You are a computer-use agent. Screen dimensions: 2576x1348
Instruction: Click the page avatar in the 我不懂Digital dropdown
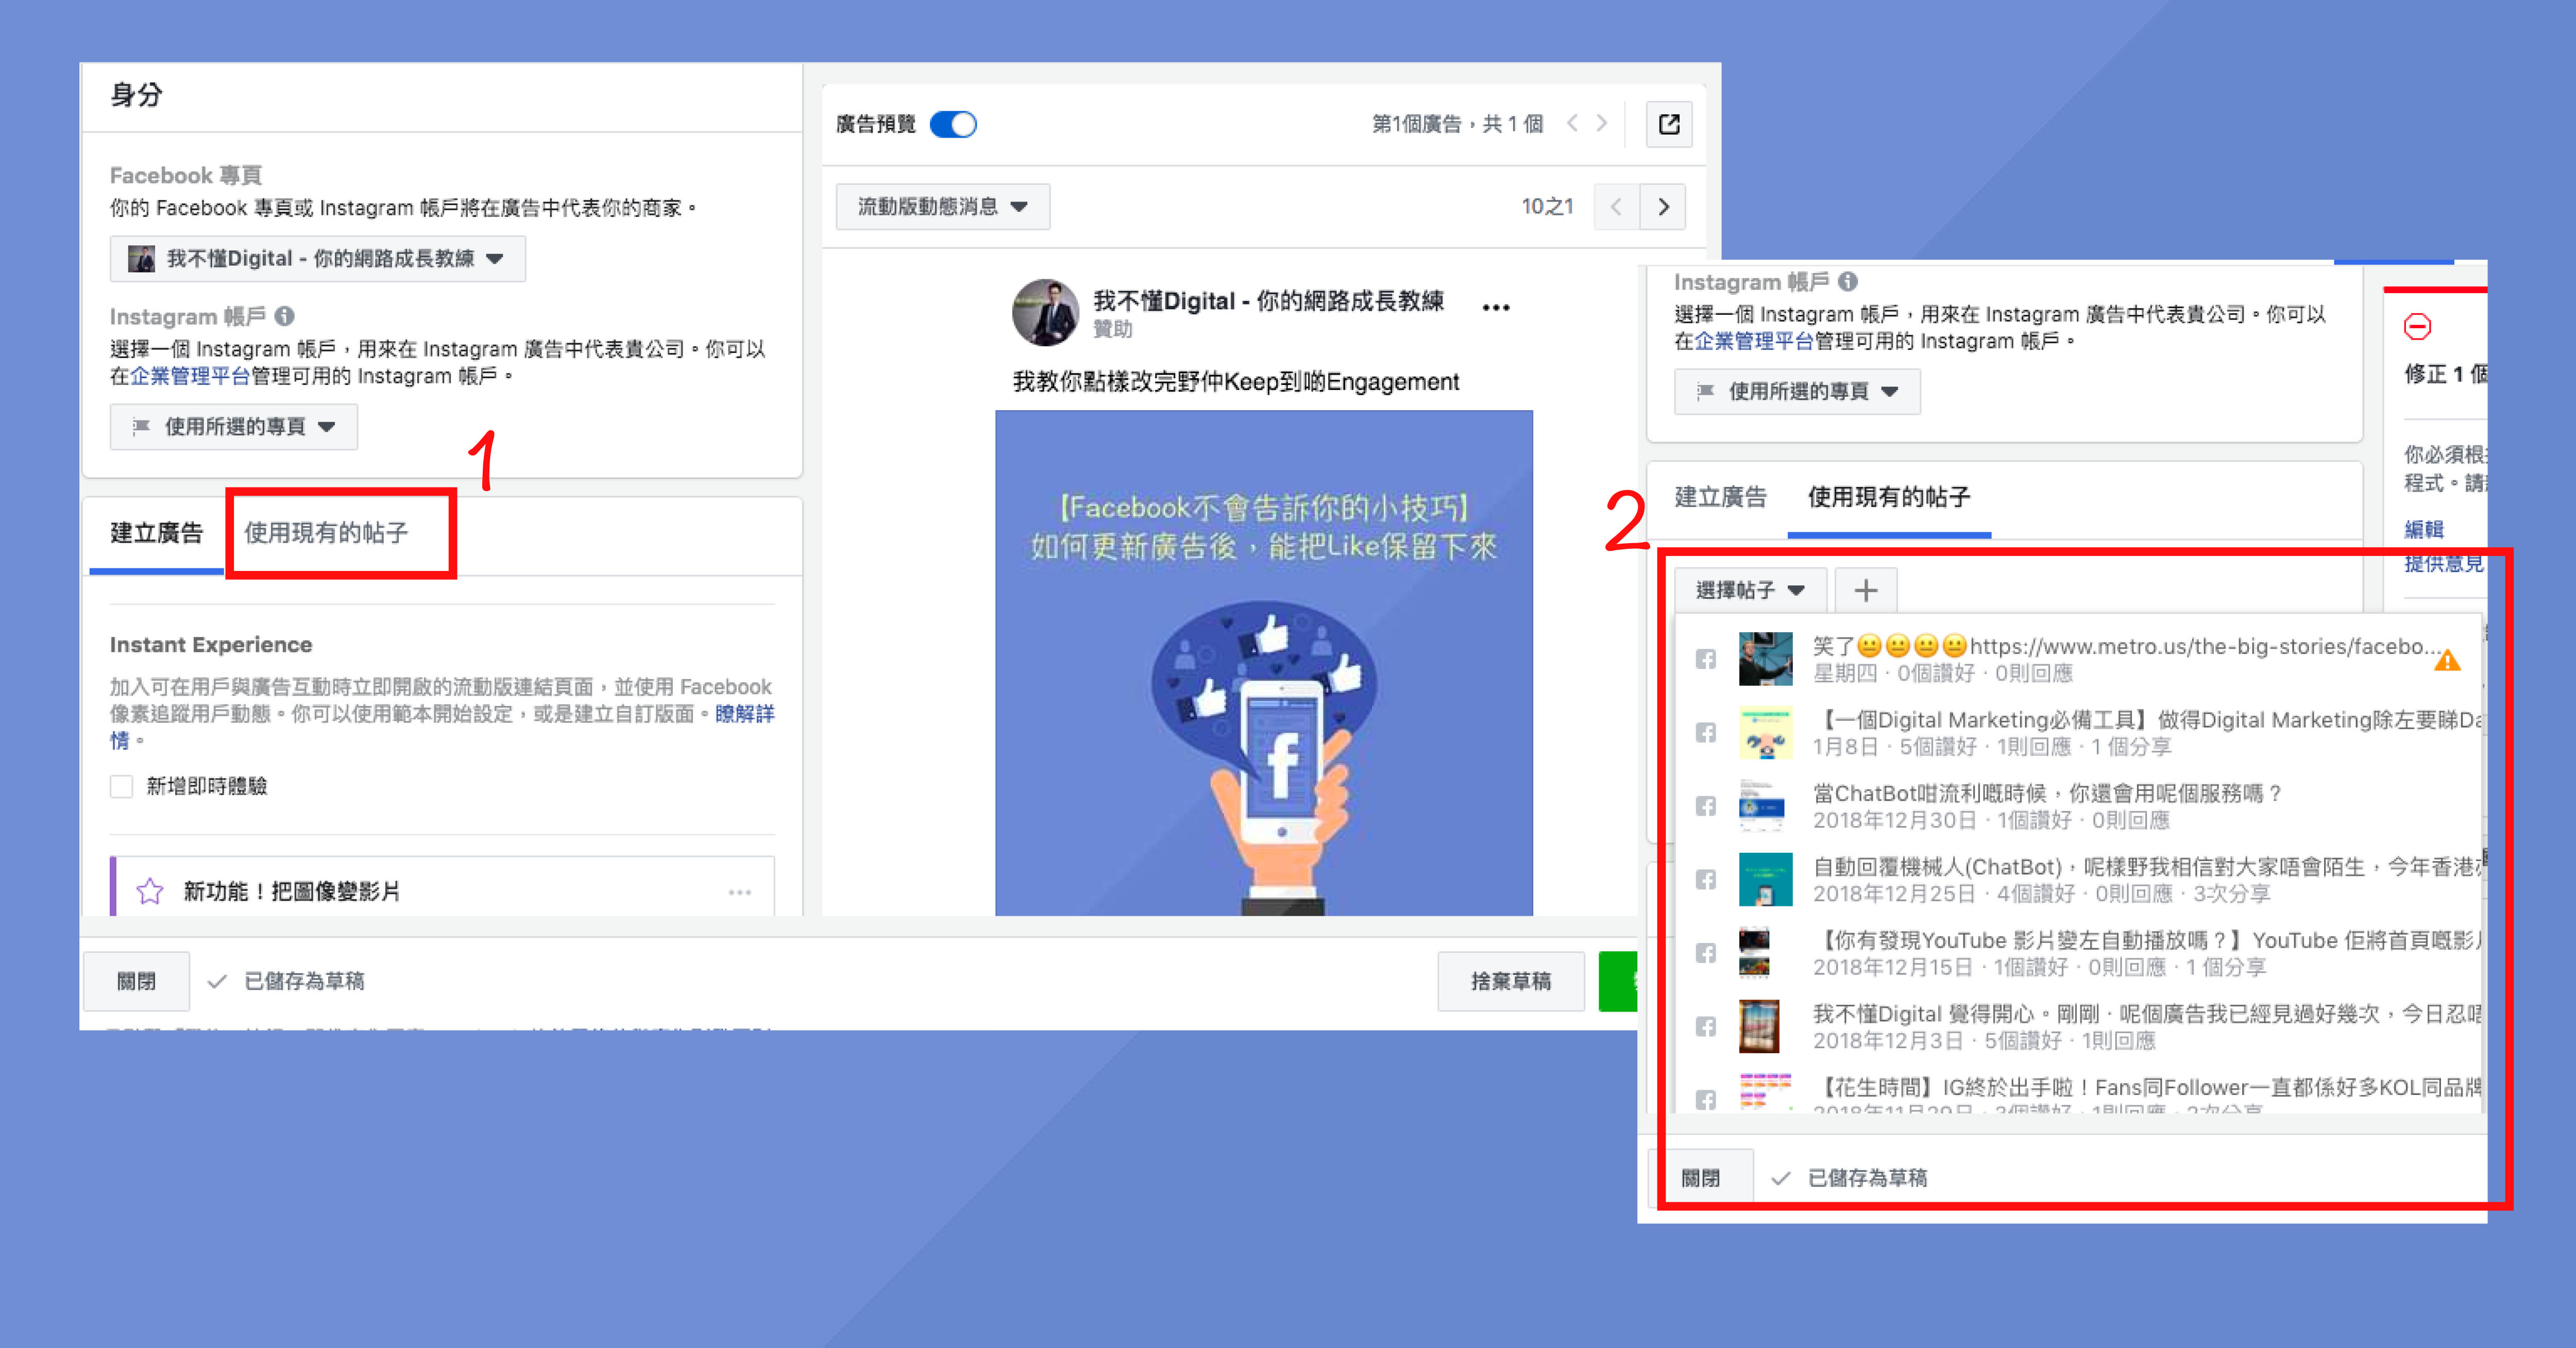pos(141,259)
